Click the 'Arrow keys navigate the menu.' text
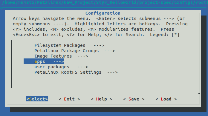 [x=52, y=18]
